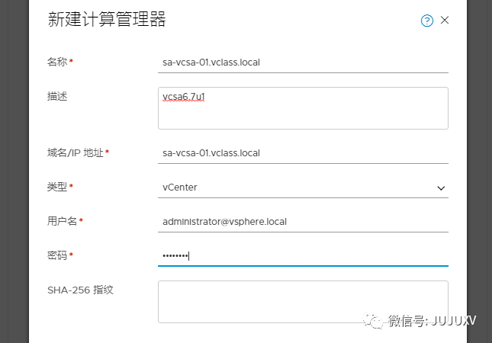Click the 类型 field label
This screenshot has width=492, height=343.
tap(58, 187)
